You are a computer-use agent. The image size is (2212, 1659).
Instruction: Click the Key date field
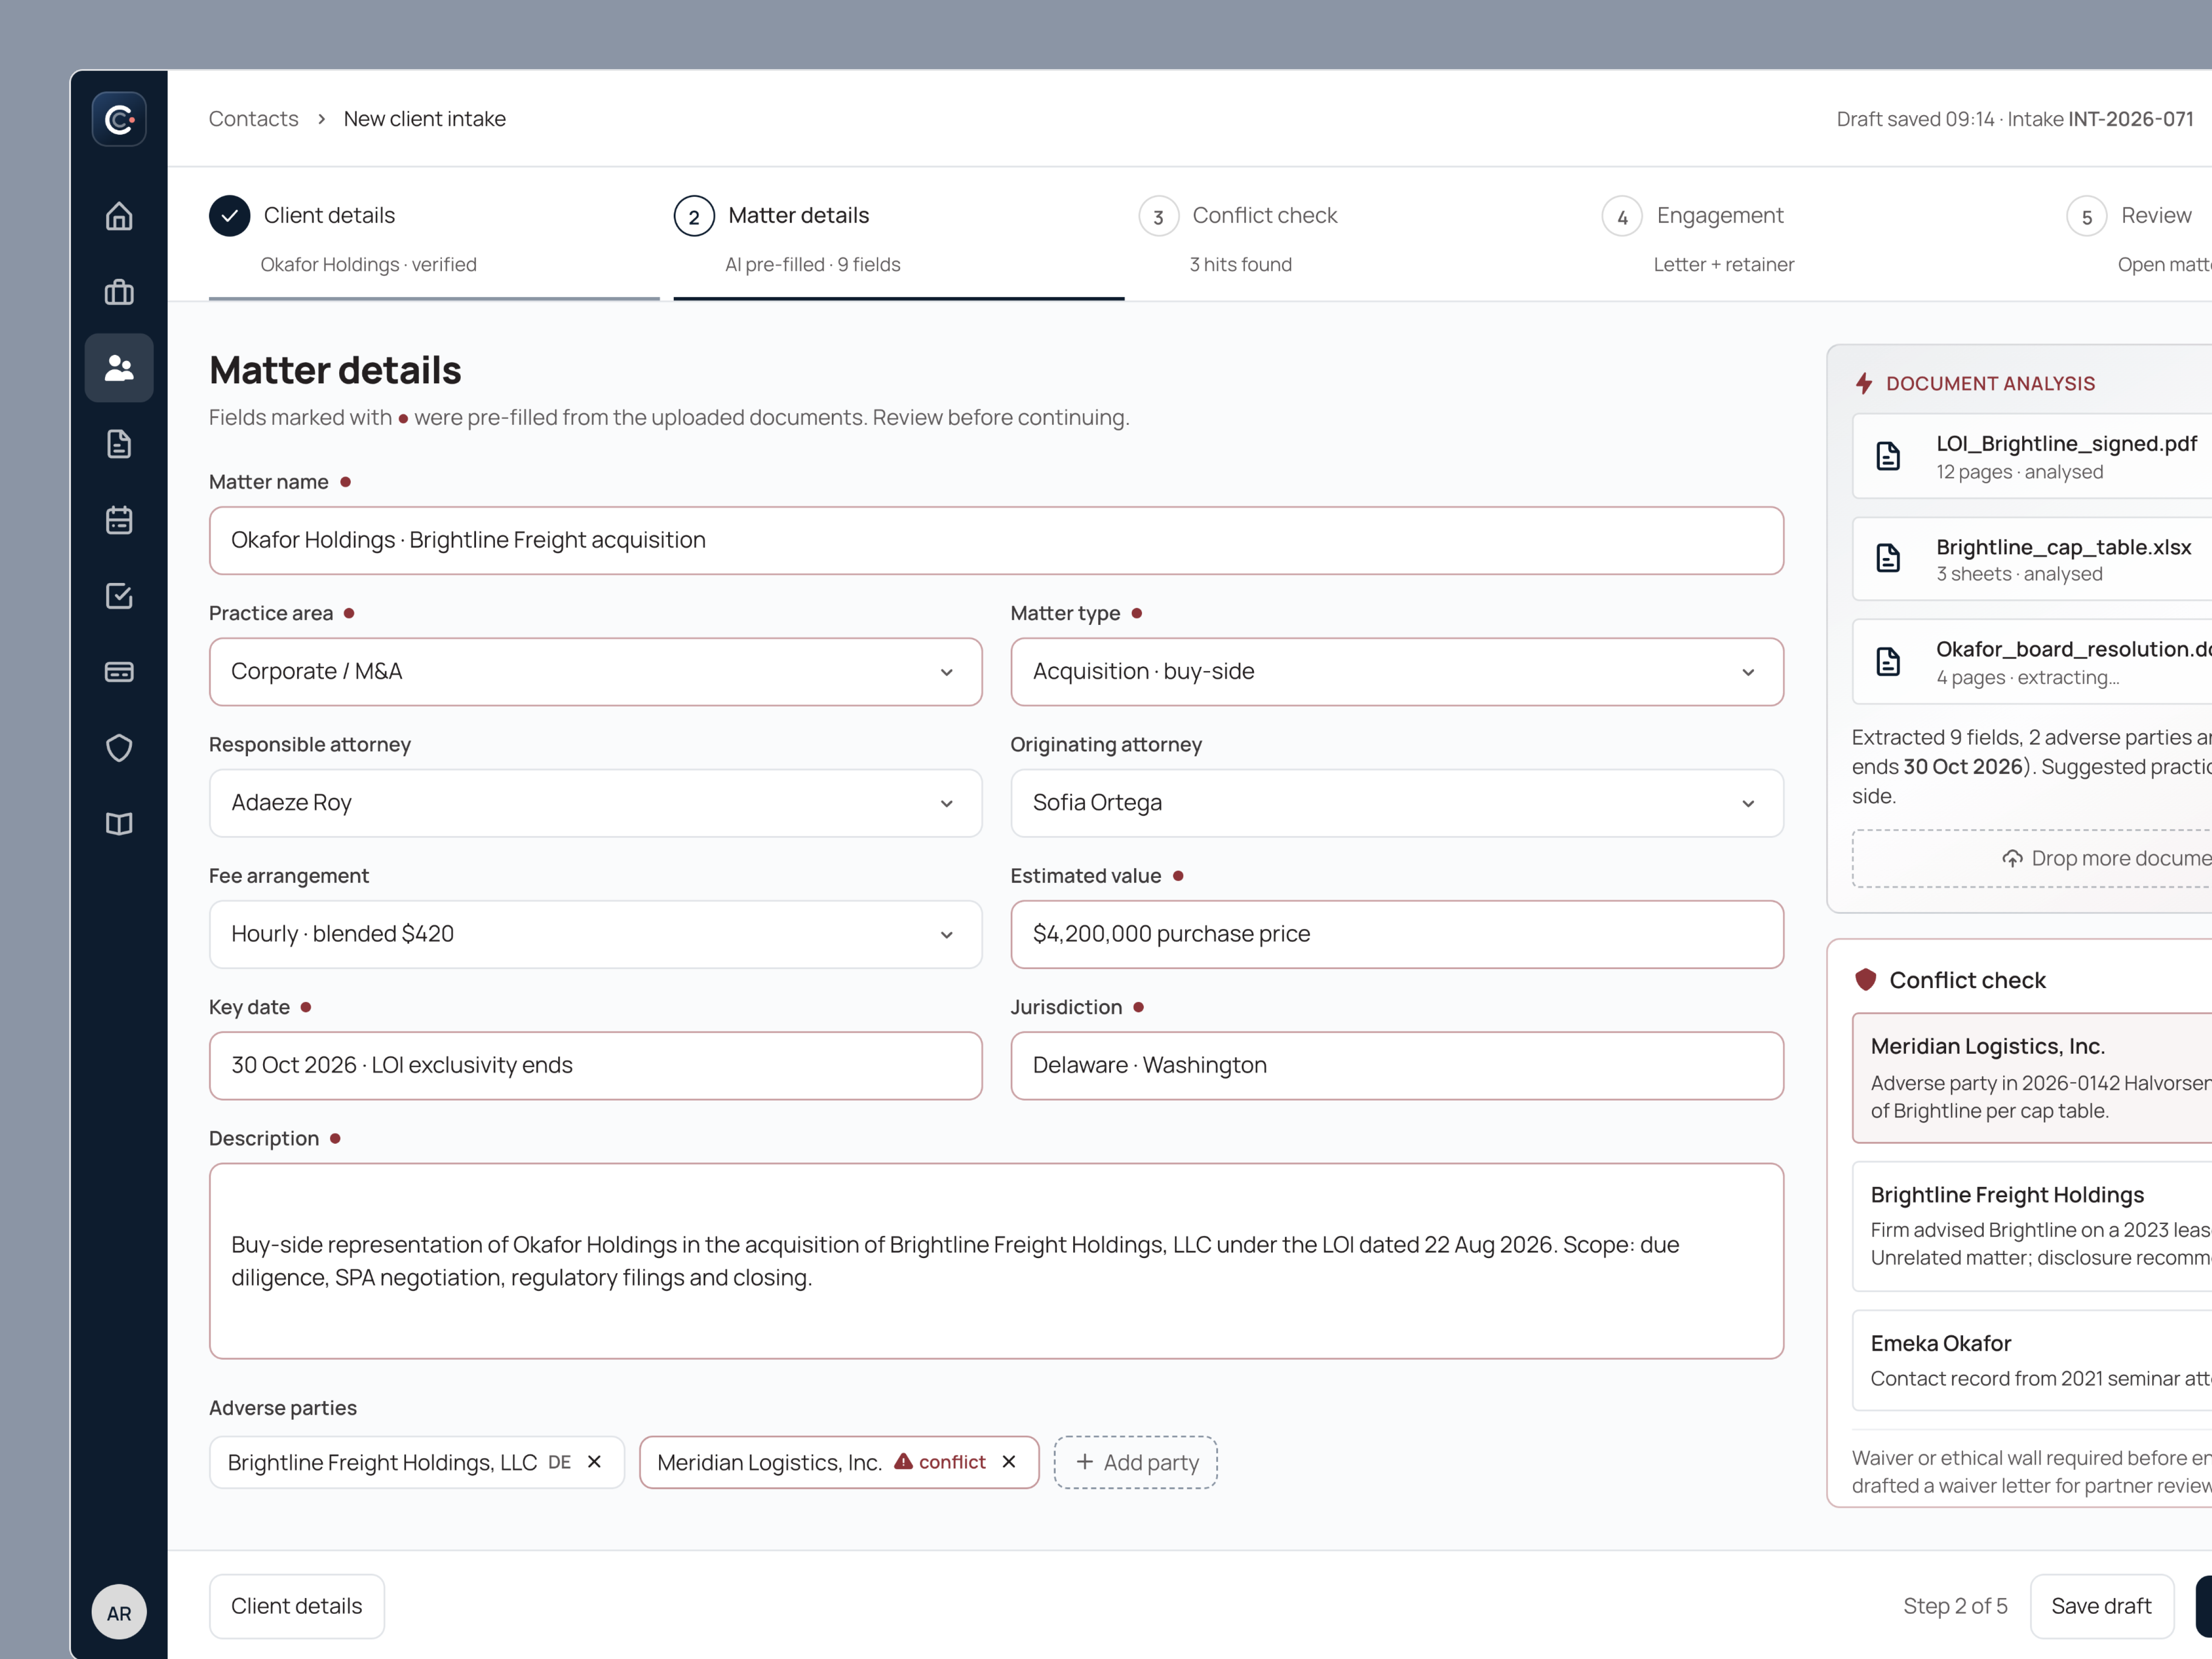[596, 1066]
